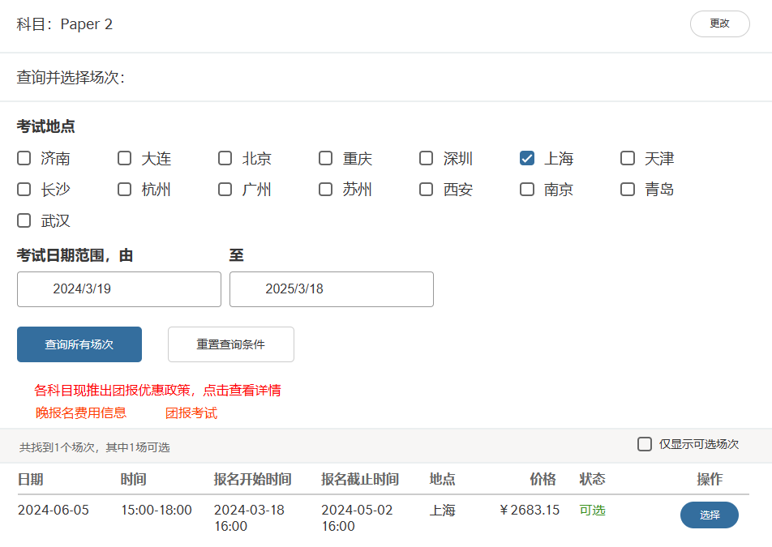The image size is (772, 547).
Task: Enable 广州 exam location
Action: click(x=225, y=190)
